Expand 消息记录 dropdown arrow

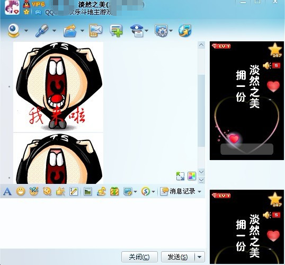[x=199, y=191]
